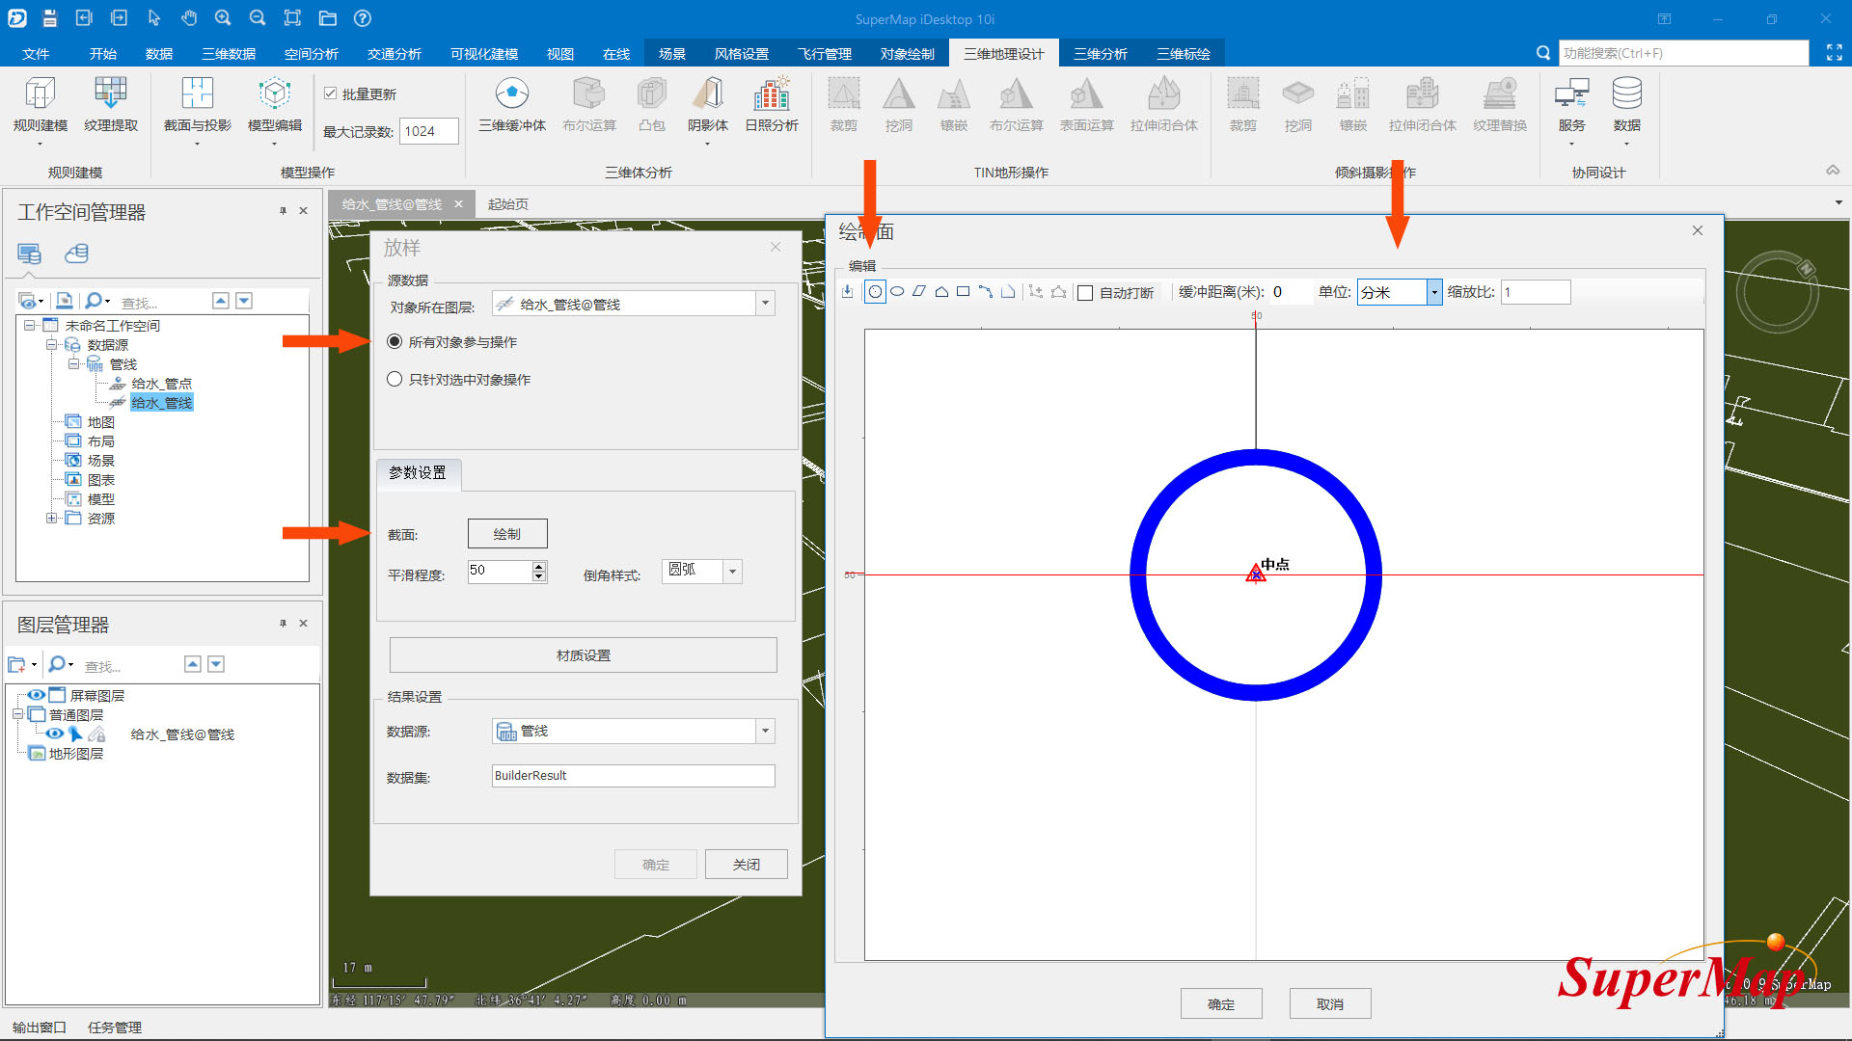The height and width of the screenshot is (1041, 1852).
Task: Enable the 自动打断 checkbox
Action: [x=1085, y=293]
